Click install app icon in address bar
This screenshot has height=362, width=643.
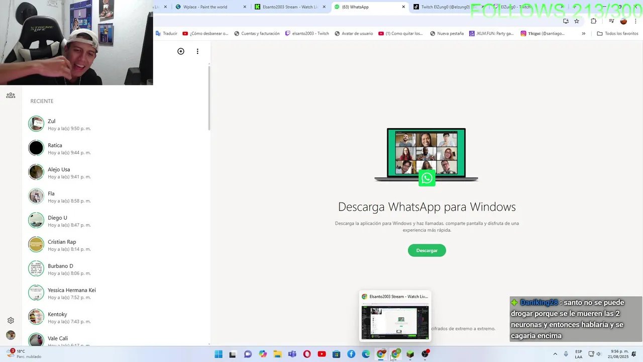click(566, 21)
